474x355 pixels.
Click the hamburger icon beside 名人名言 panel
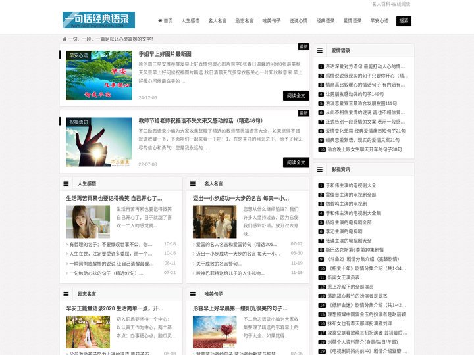click(192, 183)
